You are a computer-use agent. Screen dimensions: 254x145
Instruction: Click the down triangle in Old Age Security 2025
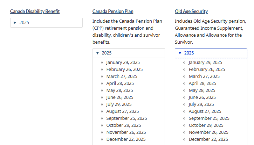coord(180,53)
